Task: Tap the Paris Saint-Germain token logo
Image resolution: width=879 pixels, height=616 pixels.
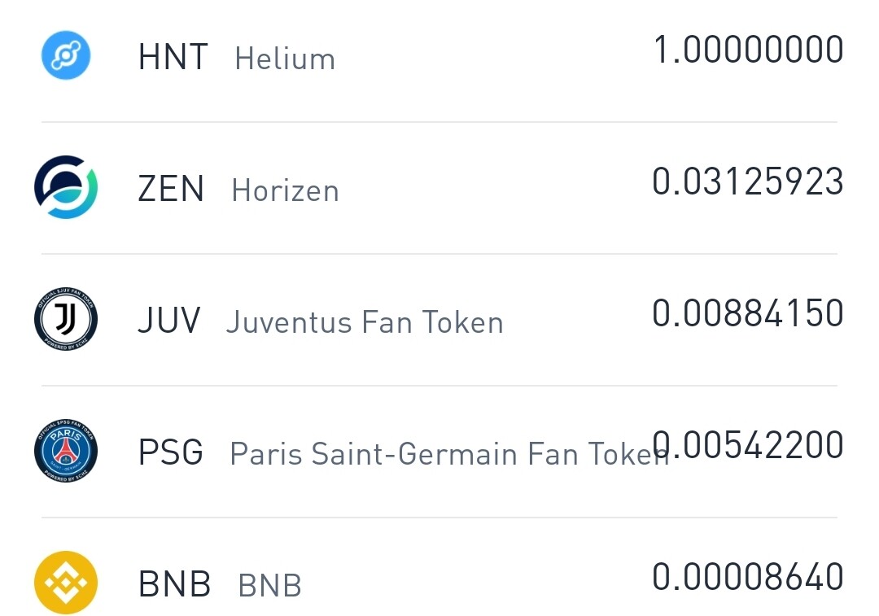Action: (x=66, y=451)
